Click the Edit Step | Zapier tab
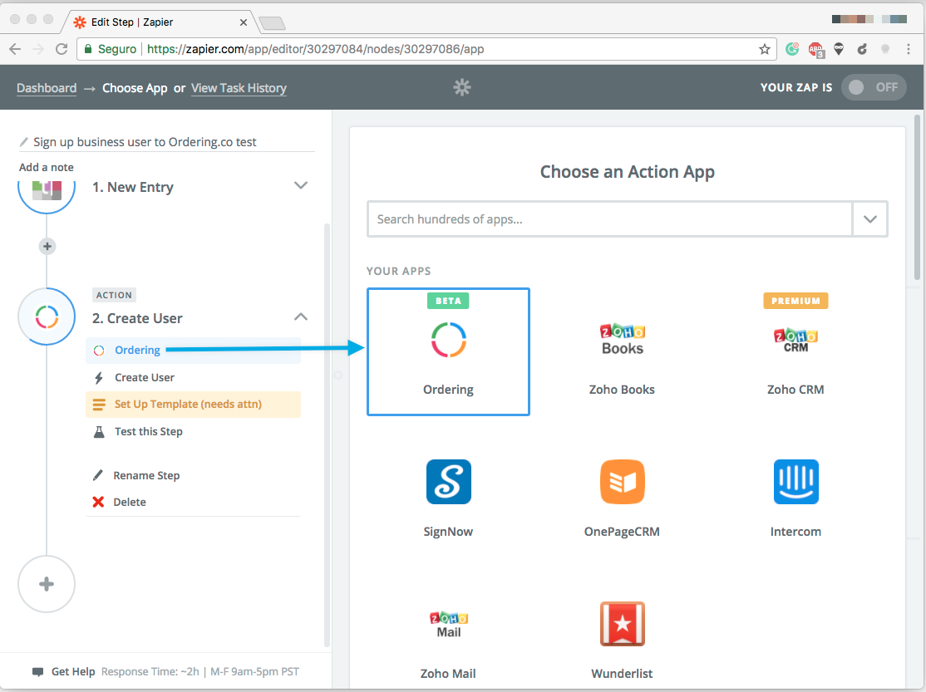This screenshot has width=926, height=692. [160, 22]
